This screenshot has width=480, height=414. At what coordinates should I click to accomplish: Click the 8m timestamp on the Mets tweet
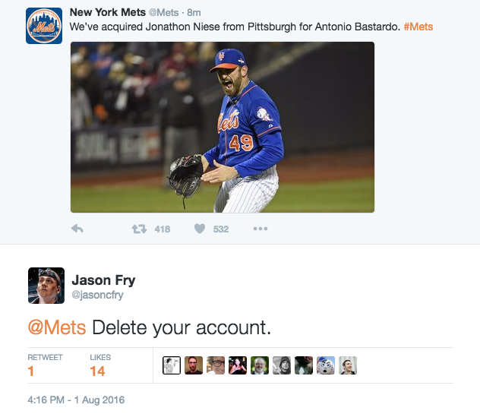tap(194, 13)
